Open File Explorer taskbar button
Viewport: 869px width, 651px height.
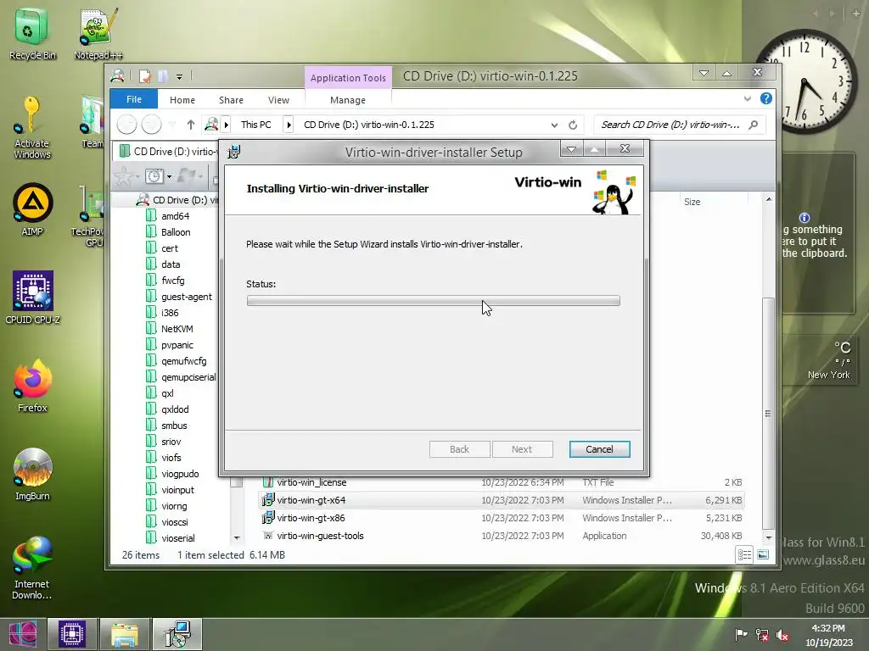[x=125, y=634]
